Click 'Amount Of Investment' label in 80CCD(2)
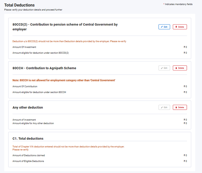The width and height of the screenshot is (202, 173). coord(24,47)
